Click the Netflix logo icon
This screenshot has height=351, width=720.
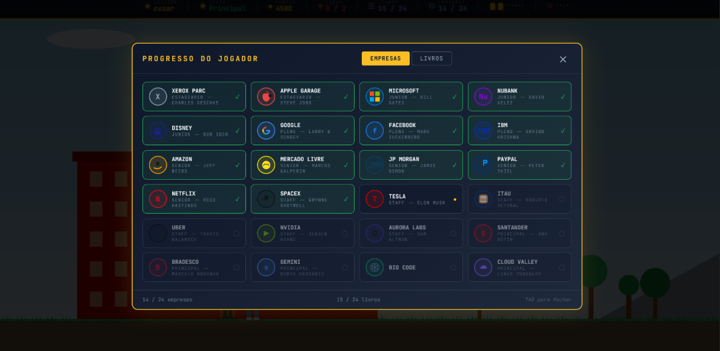158,199
